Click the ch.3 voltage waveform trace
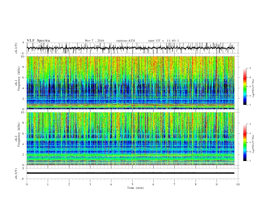Image resolution: width=268 pixels, height=207 pixels. coord(130,173)
